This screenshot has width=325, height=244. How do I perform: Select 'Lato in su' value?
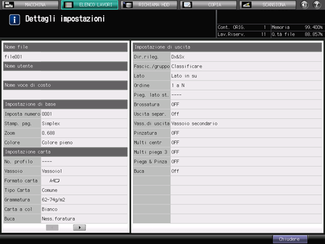click(x=184, y=76)
